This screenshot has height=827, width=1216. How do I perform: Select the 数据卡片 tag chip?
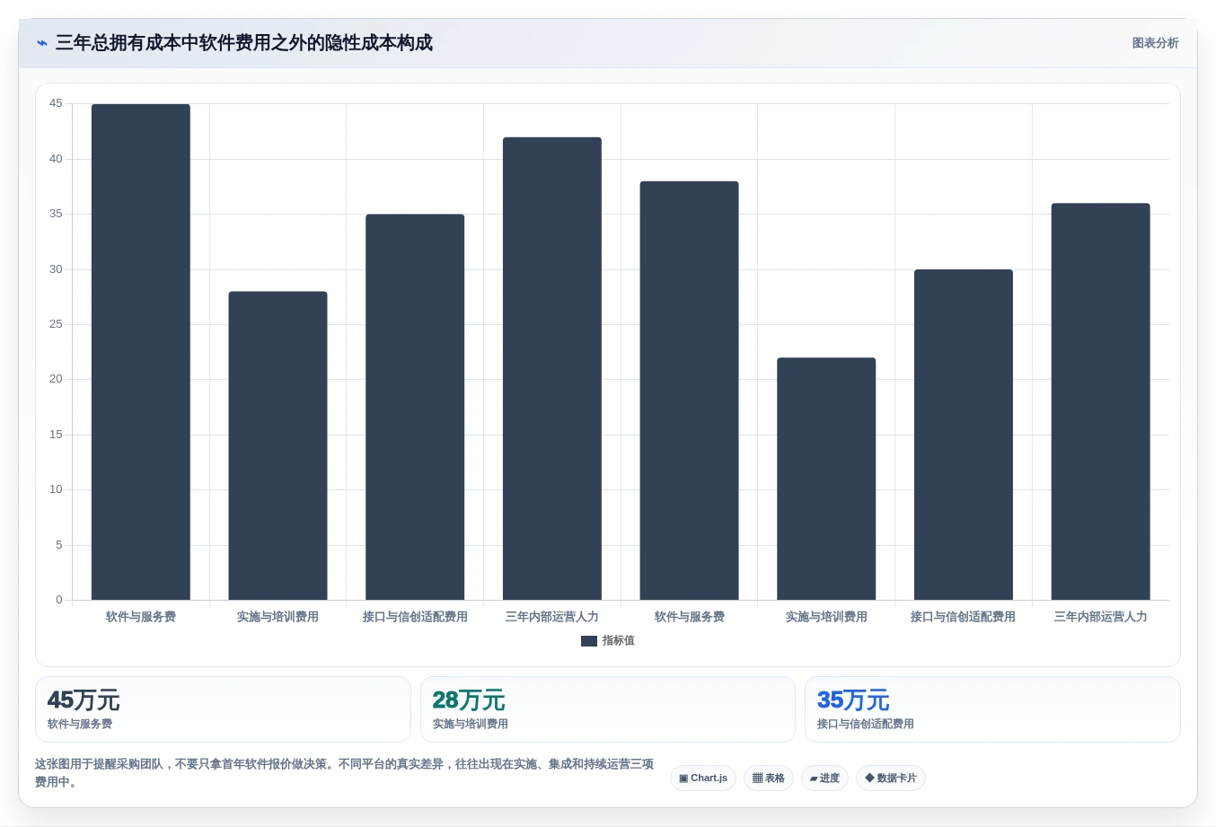point(891,778)
